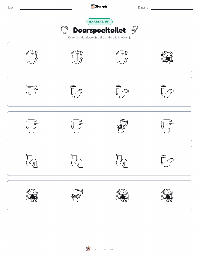Circle the brick sewer tunnel in row one
This screenshot has height=257, width=199.
167,57
